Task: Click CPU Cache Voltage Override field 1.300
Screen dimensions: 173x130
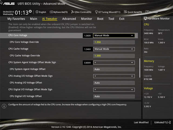Action: tap(114, 56)
